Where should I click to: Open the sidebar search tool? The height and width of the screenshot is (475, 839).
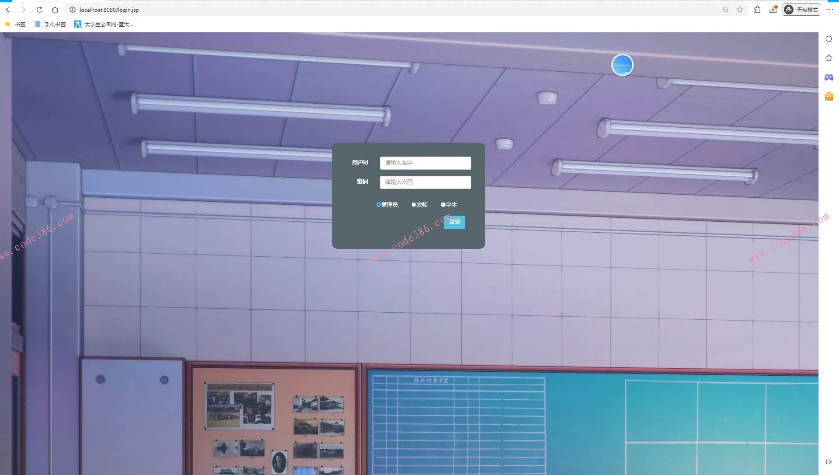tap(829, 39)
